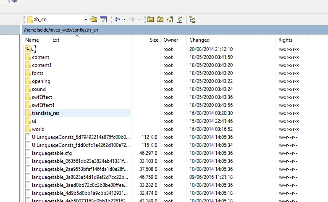Sort by the Size column header
The width and height of the screenshot is (328, 202).
point(154,40)
